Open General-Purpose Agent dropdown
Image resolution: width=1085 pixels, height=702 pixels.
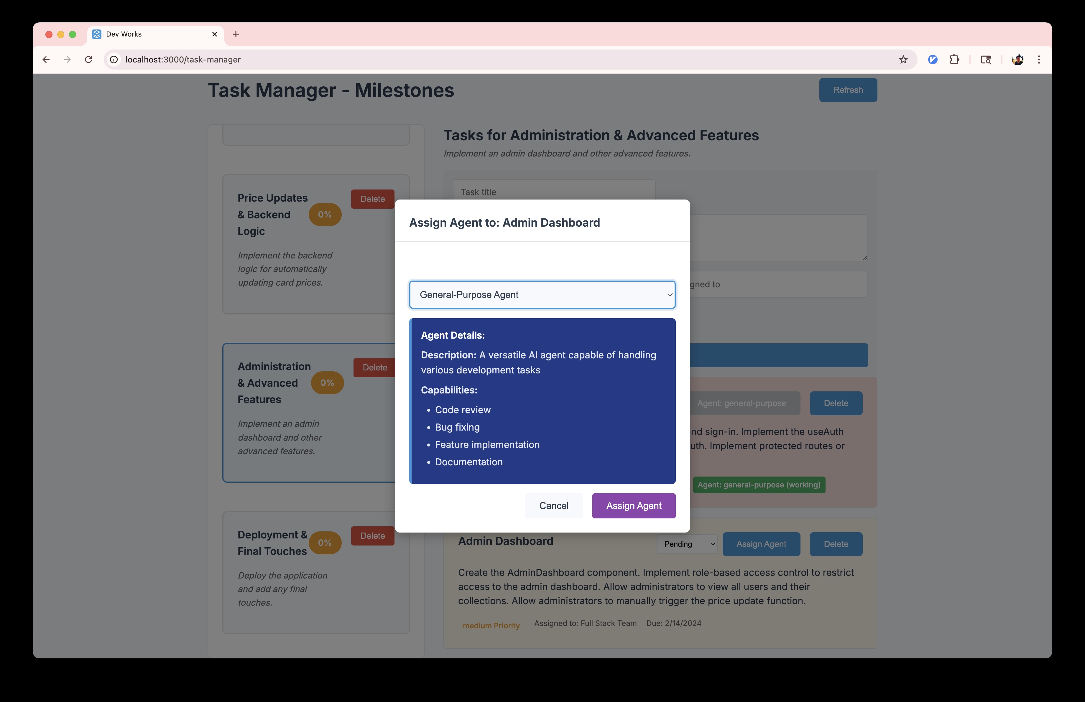pos(542,295)
